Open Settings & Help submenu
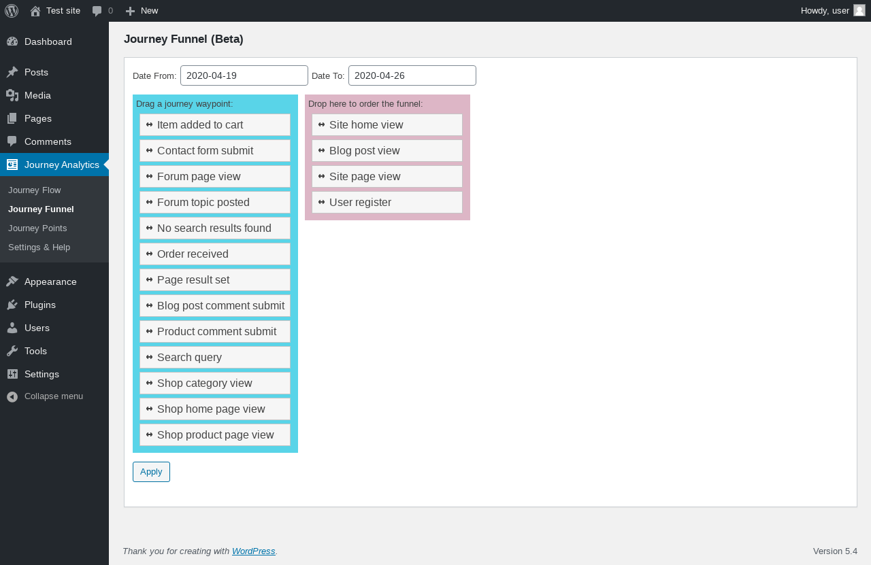The width and height of the screenshot is (871, 565). (x=39, y=247)
